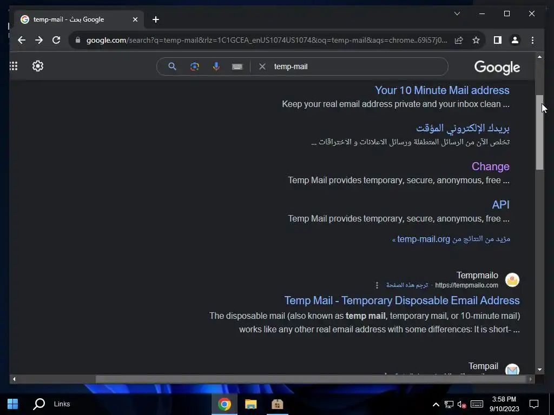Go back to the previous page
This screenshot has height=415, width=554.
tap(22, 40)
